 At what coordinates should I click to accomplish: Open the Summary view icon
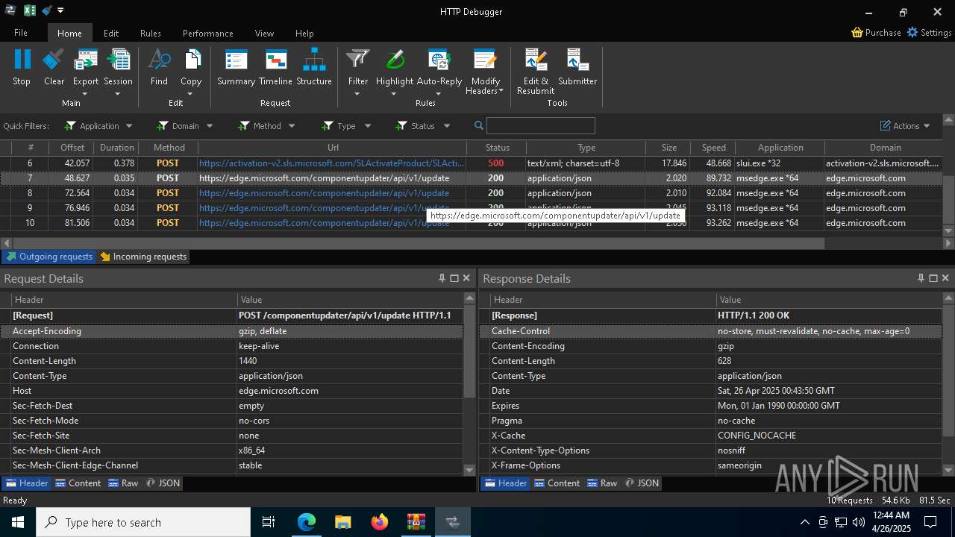click(236, 60)
